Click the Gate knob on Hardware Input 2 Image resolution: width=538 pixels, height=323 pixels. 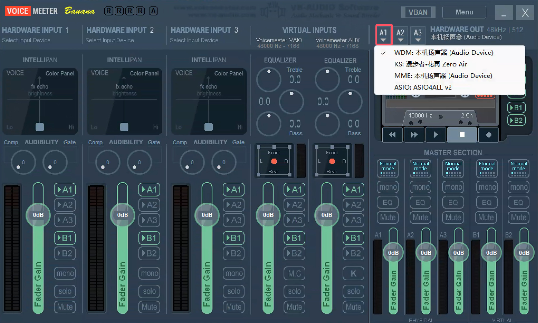(139, 162)
